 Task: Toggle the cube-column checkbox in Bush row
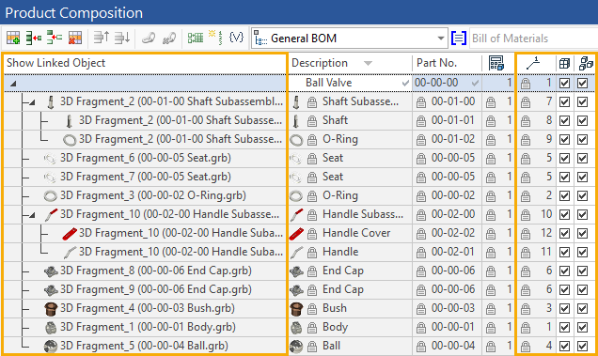[x=564, y=308]
